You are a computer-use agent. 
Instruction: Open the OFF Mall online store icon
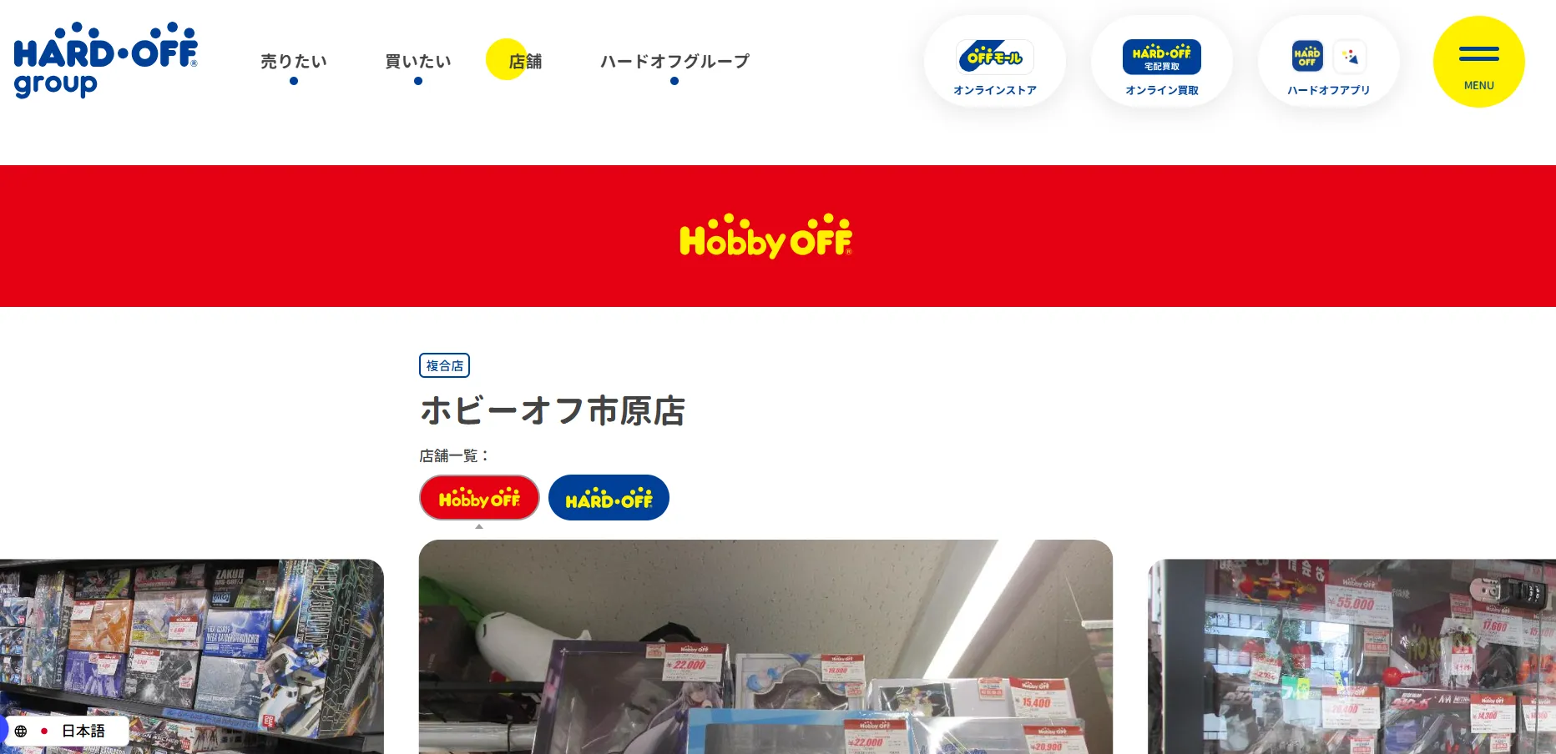click(995, 58)
